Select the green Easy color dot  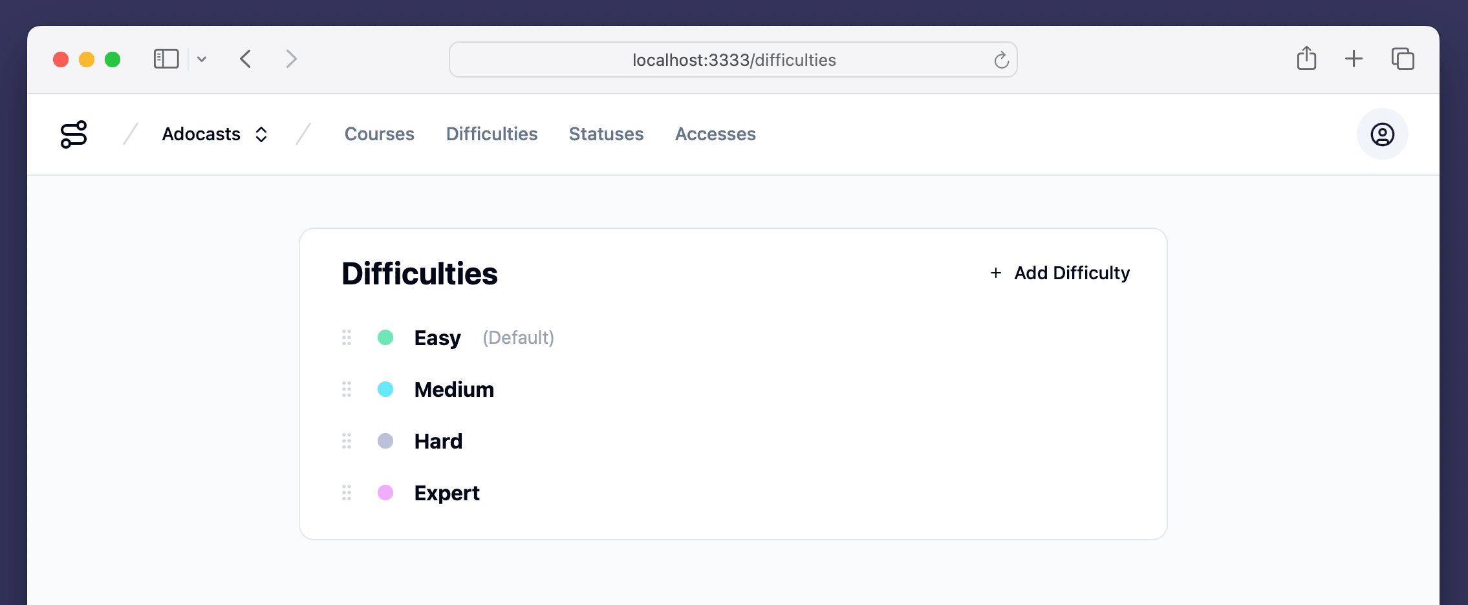point(385,337)
